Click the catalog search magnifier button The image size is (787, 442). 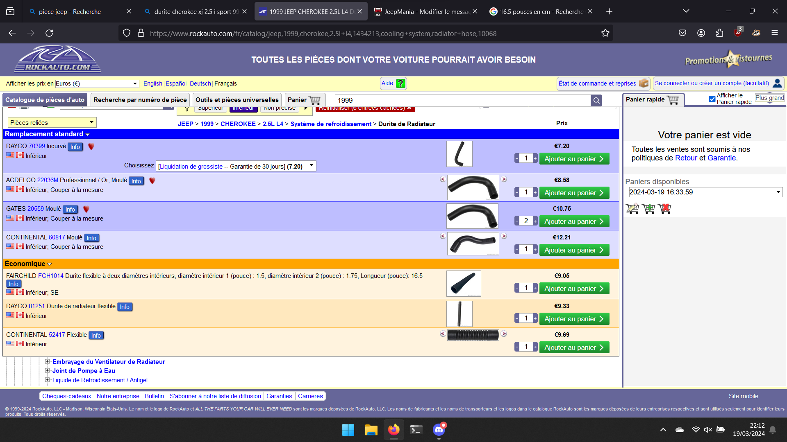(x=596, y=100)
